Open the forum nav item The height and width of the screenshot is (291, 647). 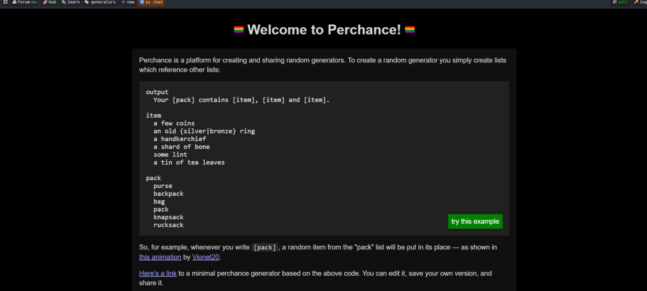pos(25,3)
